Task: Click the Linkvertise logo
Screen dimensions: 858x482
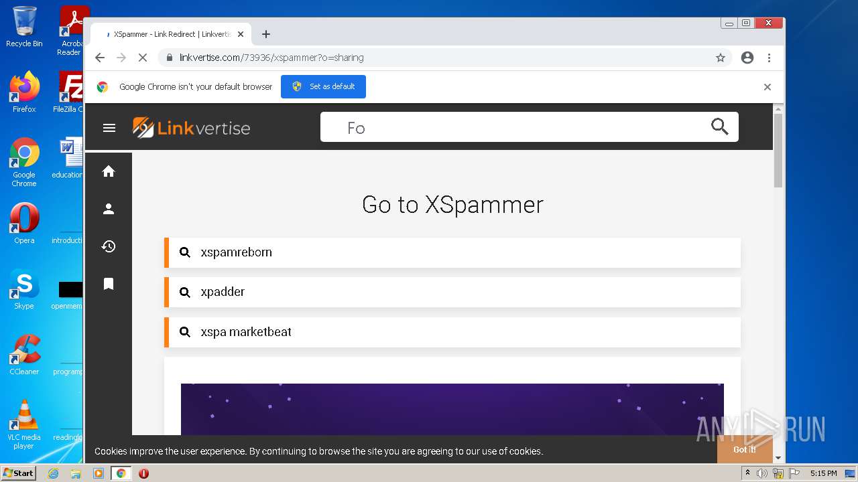Action: [191, 127]
